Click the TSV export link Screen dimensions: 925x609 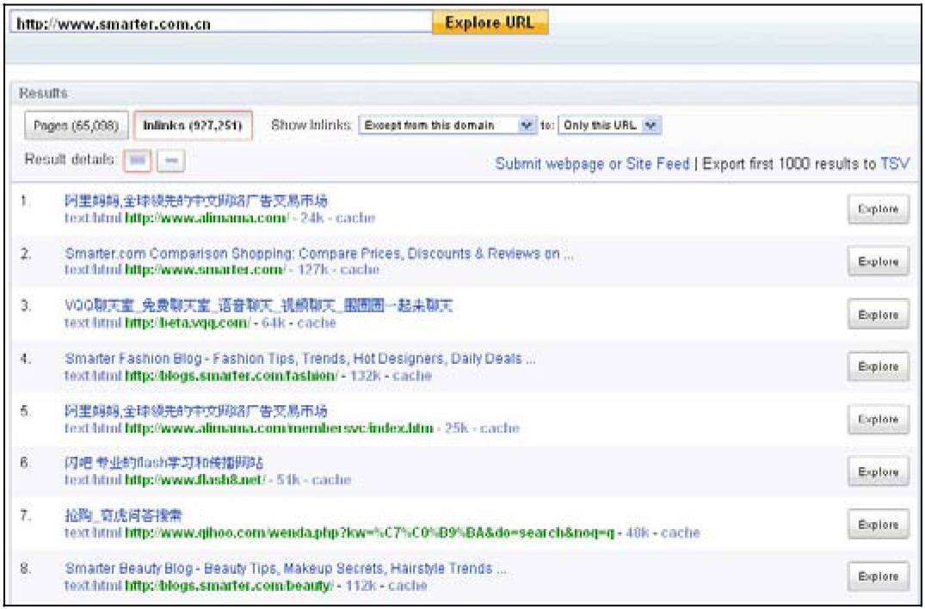coord(895,163)
